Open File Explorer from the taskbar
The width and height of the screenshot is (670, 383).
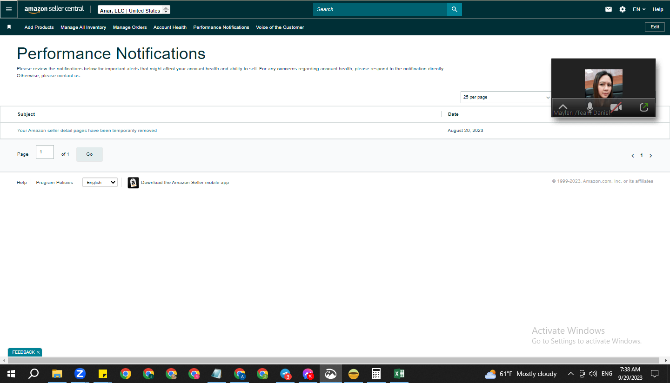(57, 374)
